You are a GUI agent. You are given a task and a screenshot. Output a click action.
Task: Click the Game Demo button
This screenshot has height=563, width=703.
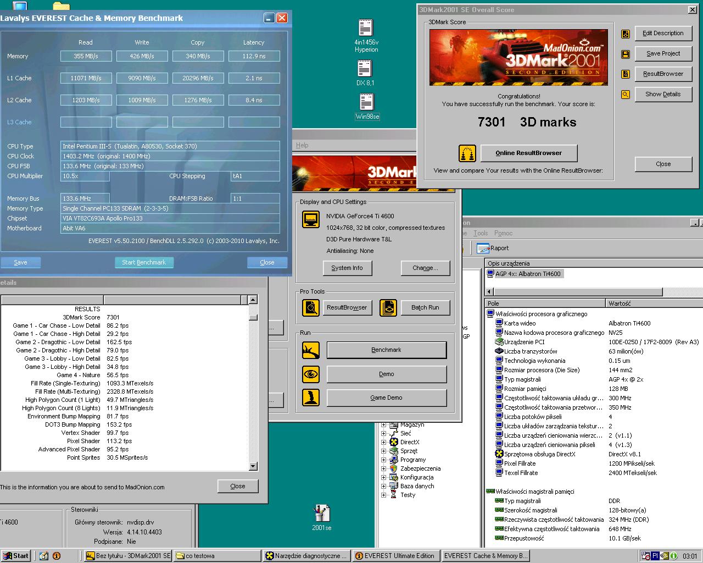click(x=387, y=398)
